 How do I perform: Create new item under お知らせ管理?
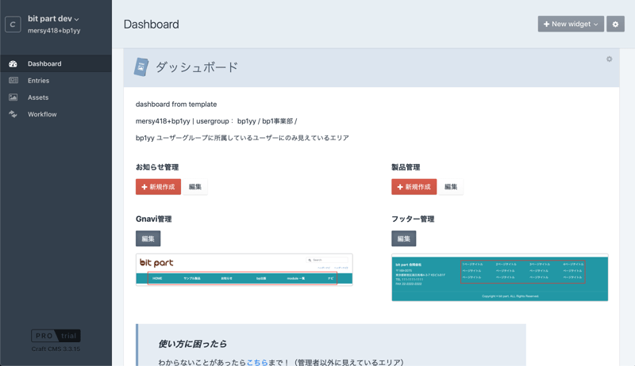[158, 187]
